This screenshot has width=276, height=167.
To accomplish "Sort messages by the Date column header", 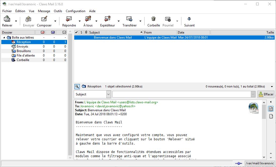I will pyautogui.click(x=194, y=32).
